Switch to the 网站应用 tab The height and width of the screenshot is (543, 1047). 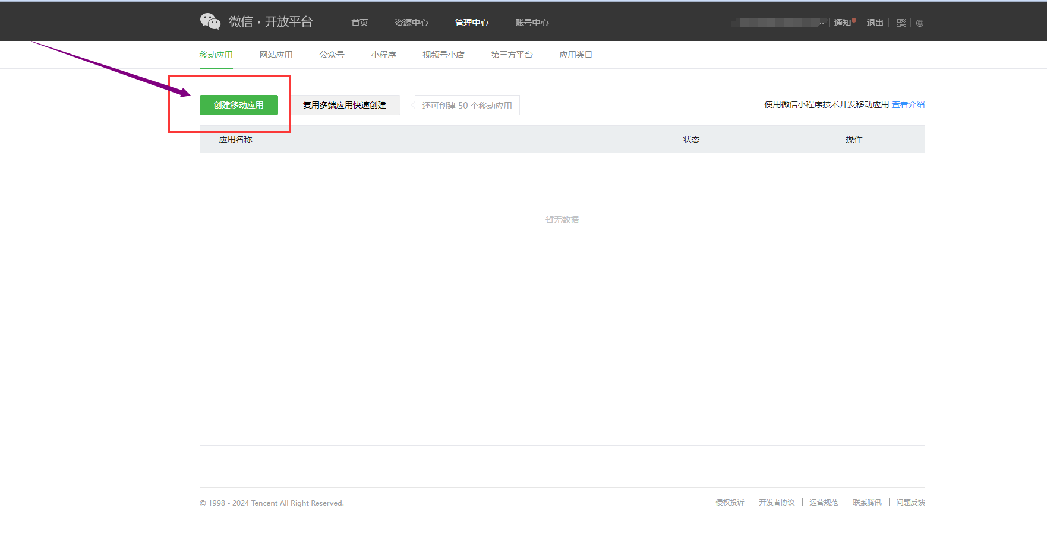276,55
